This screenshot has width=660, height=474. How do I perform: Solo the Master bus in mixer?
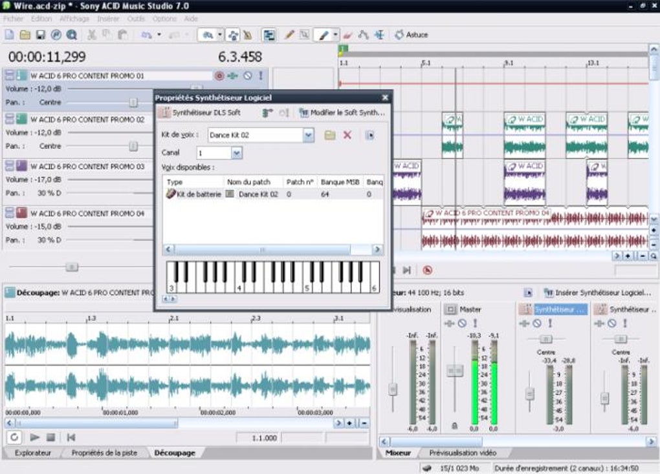click(474, 323)
